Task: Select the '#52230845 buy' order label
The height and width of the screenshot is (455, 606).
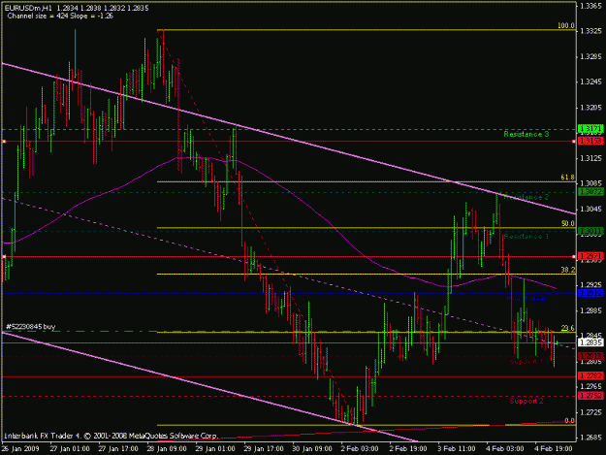Action: point(31,327)
